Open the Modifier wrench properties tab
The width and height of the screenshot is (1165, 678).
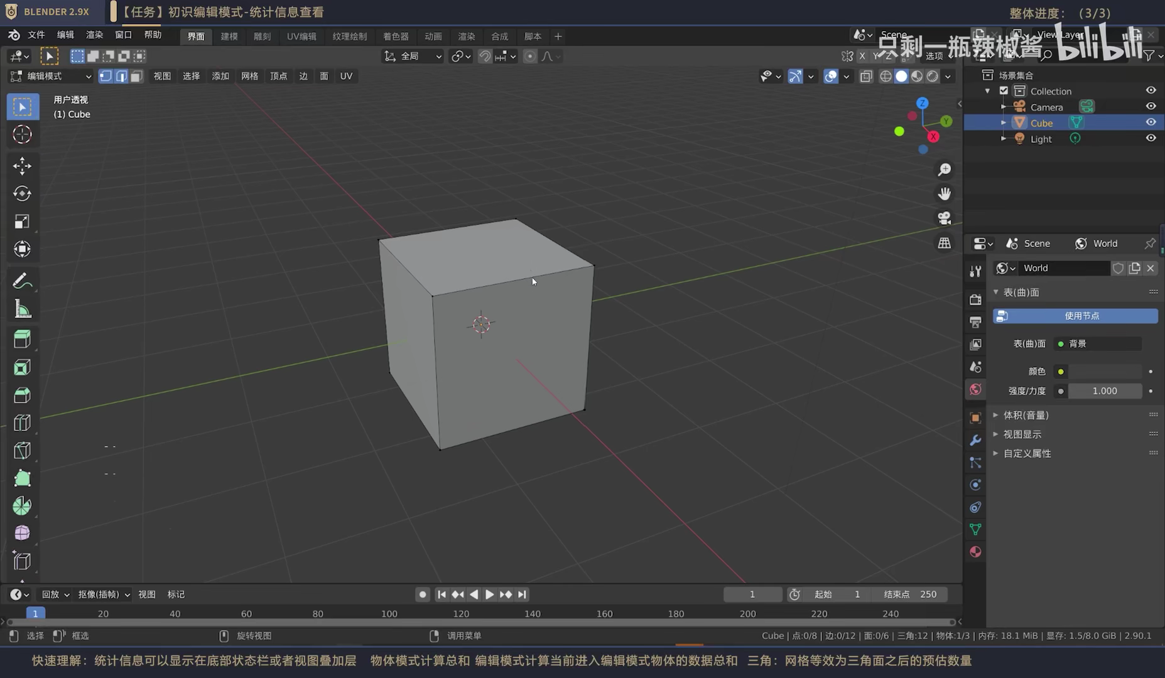click(x=975, y=440)
